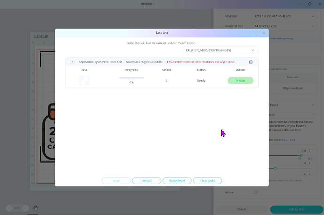Delete the Print Then Cut task

click(x=251, y=62)
